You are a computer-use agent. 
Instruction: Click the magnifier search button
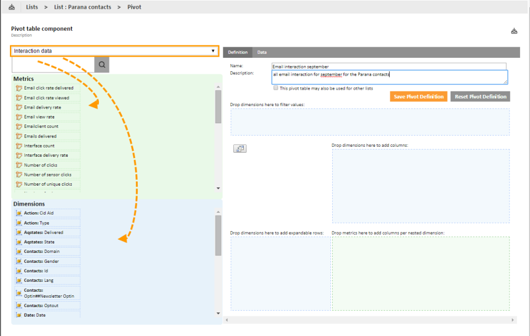pyautogui.click(x=102, y=65)
